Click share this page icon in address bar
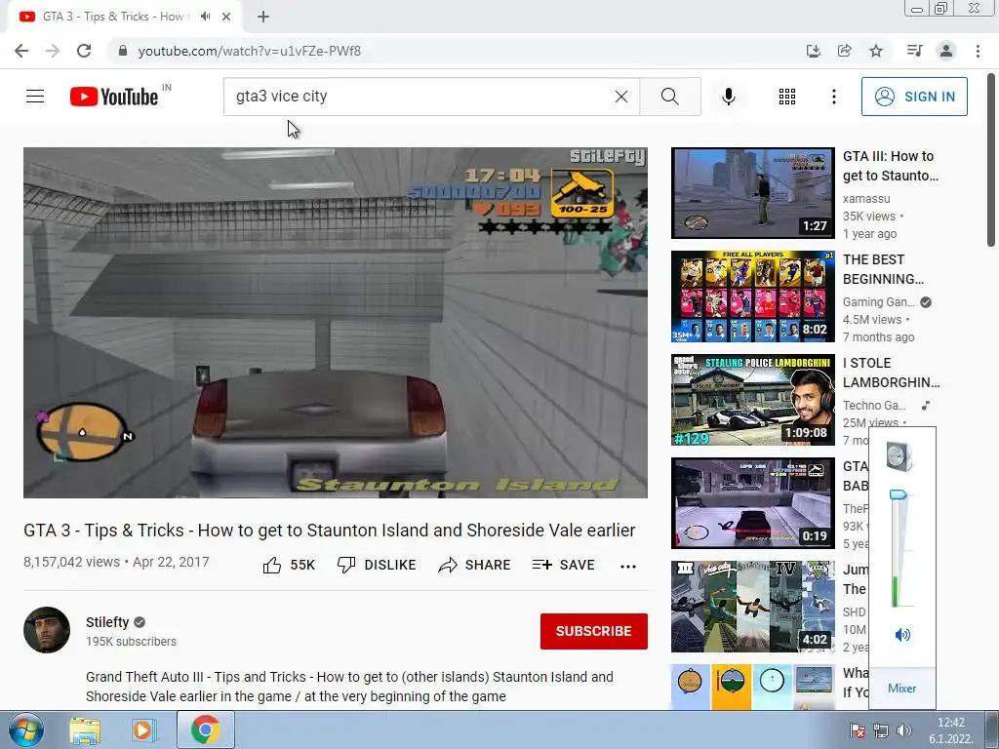This screenshot has height=749, width=999. [845, 51]
